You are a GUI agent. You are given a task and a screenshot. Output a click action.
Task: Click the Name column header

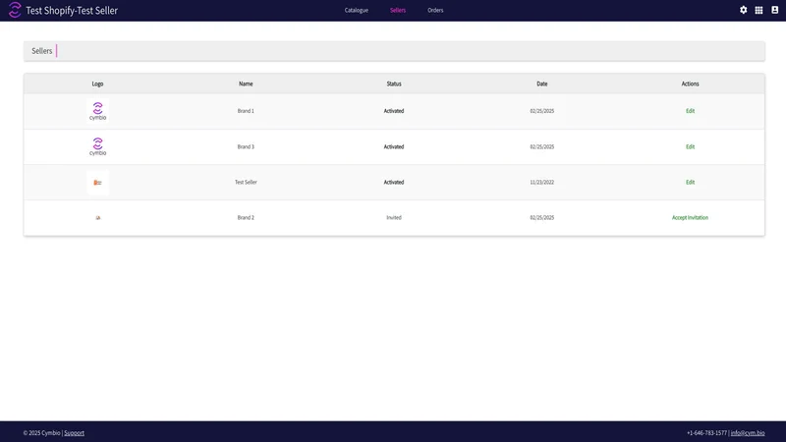click(x=246, y=83)
